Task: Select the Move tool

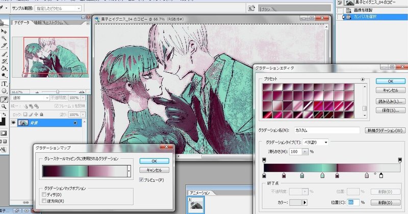Action: tap(4, 31)
